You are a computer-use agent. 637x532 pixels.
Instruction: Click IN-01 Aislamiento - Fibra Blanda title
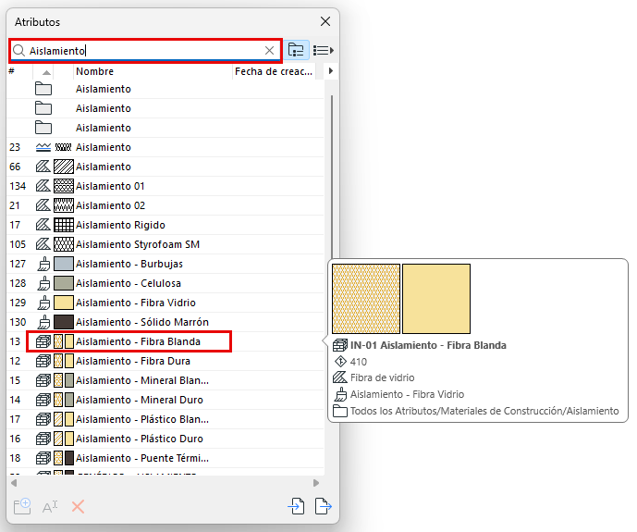tap(428, 345)
